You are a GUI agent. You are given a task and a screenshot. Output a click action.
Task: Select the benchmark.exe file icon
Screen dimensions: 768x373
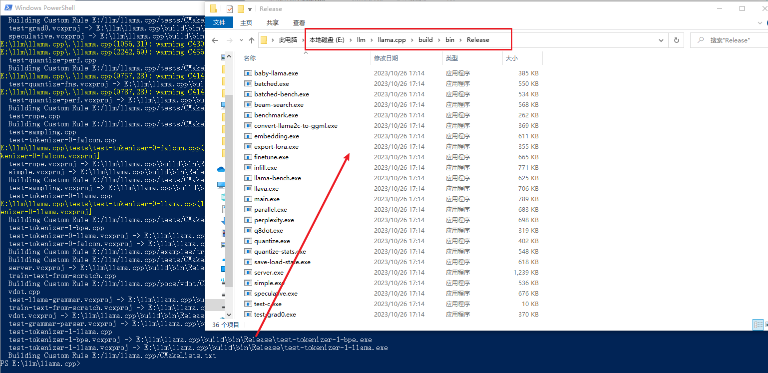pos(248,115)
